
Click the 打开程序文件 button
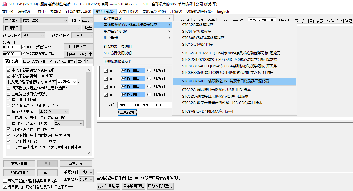pos(79,47)
